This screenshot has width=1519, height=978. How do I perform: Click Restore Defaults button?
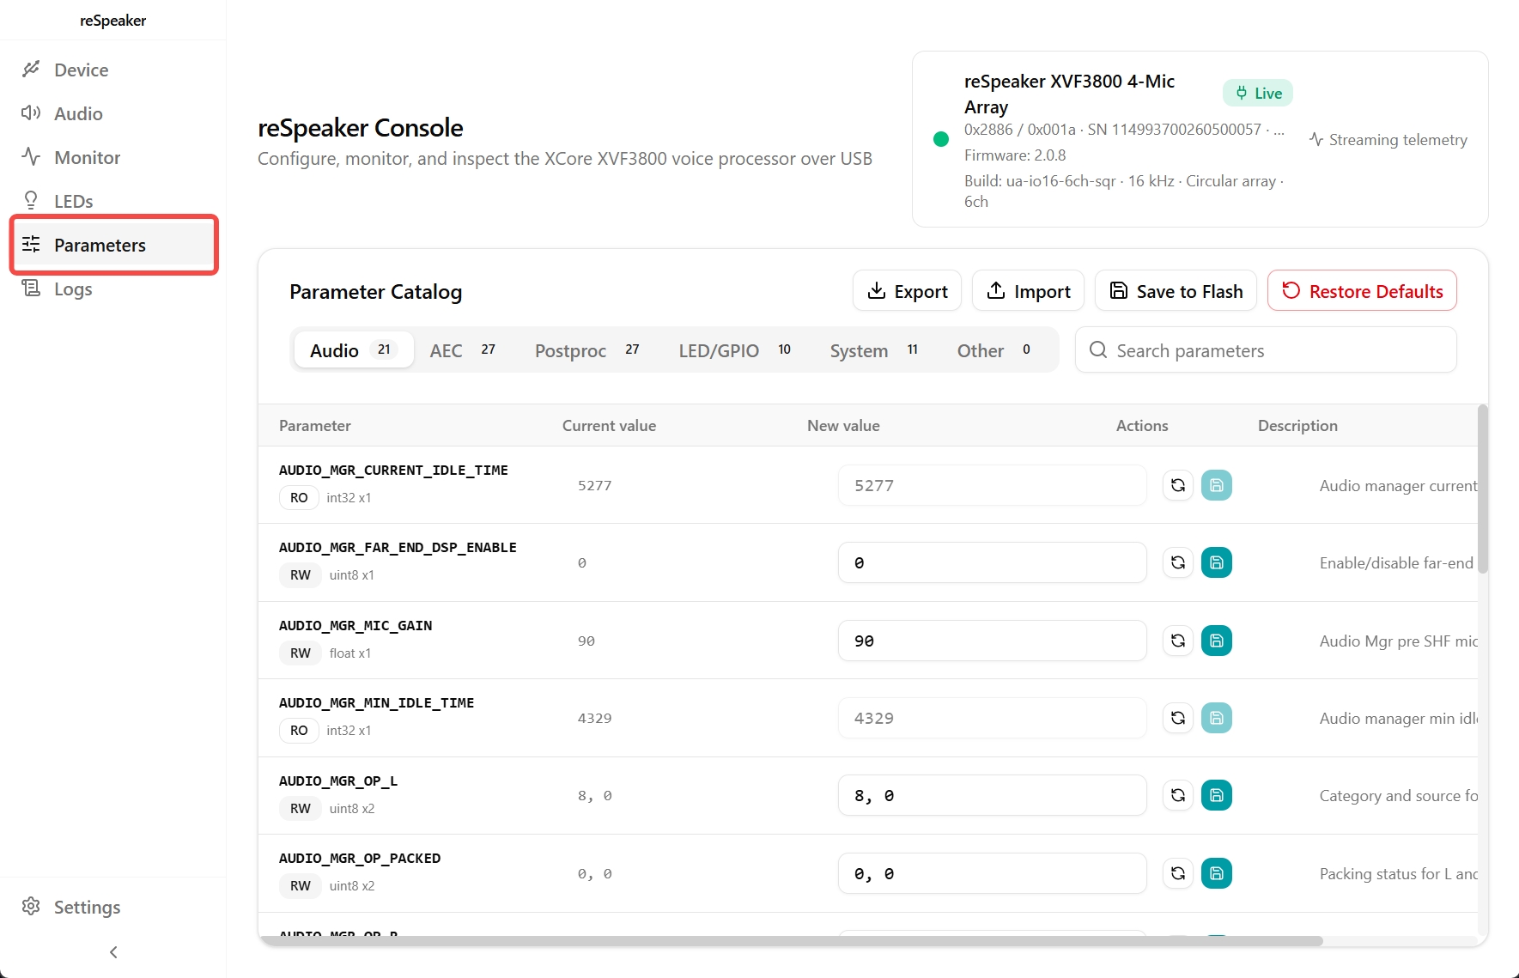(1362, 291)
